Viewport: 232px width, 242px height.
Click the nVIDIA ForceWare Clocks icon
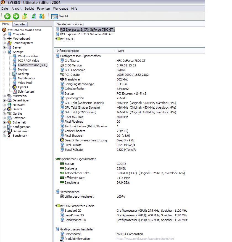[x=58, y=206]
